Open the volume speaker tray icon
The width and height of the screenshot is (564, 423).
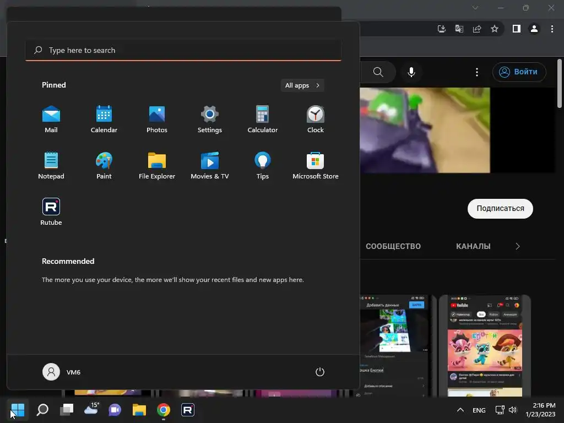pyautogui.click(x=513, y=410)
